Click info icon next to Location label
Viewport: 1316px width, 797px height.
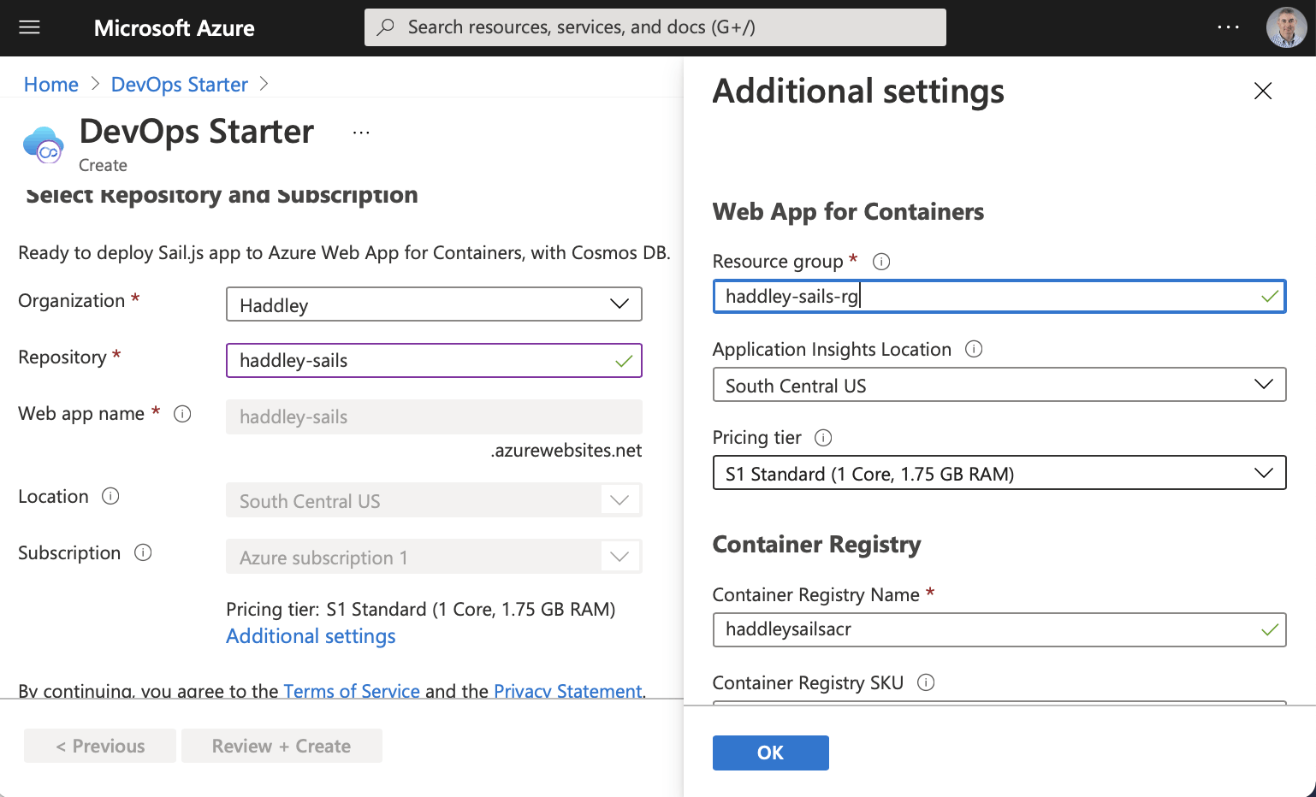click(110, 497)
